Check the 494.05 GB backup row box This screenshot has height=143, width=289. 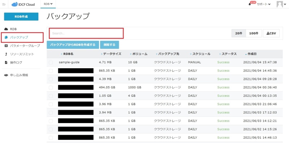coord(51,87)
